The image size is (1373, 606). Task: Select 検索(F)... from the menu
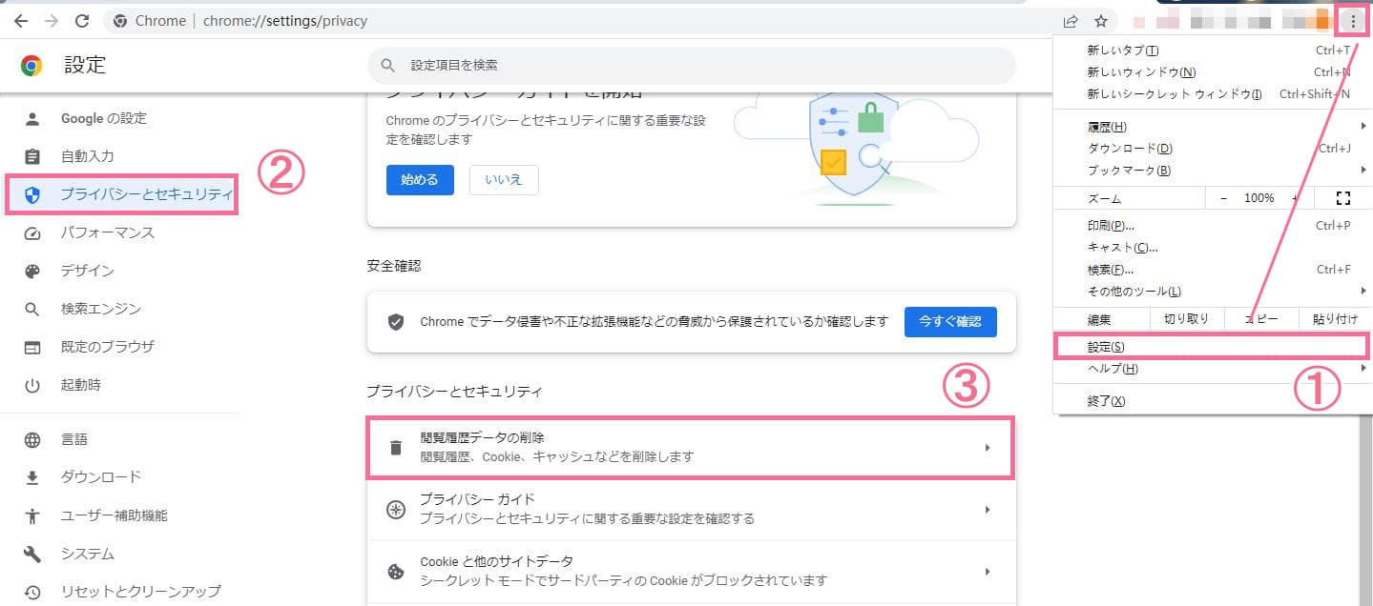[1212, 270]
